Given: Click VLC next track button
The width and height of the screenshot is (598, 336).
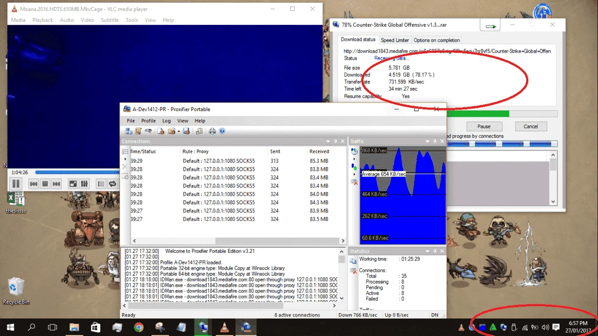Looking at the screenshot, I should [56, 184].
